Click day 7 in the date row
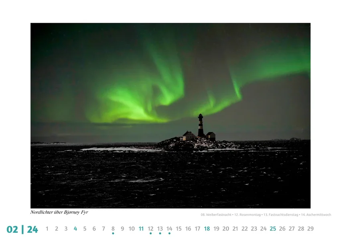This screenshot has height=240, width=341. pos(104,229)
